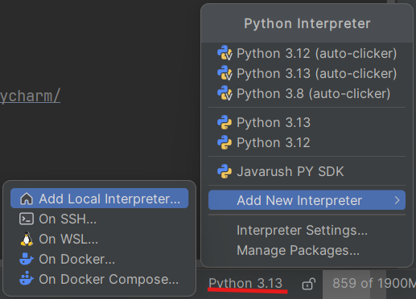Open Manage Packages...
The height and width of the screenshot is (299, 416).
pyautogui.click(x=307, y=250)
